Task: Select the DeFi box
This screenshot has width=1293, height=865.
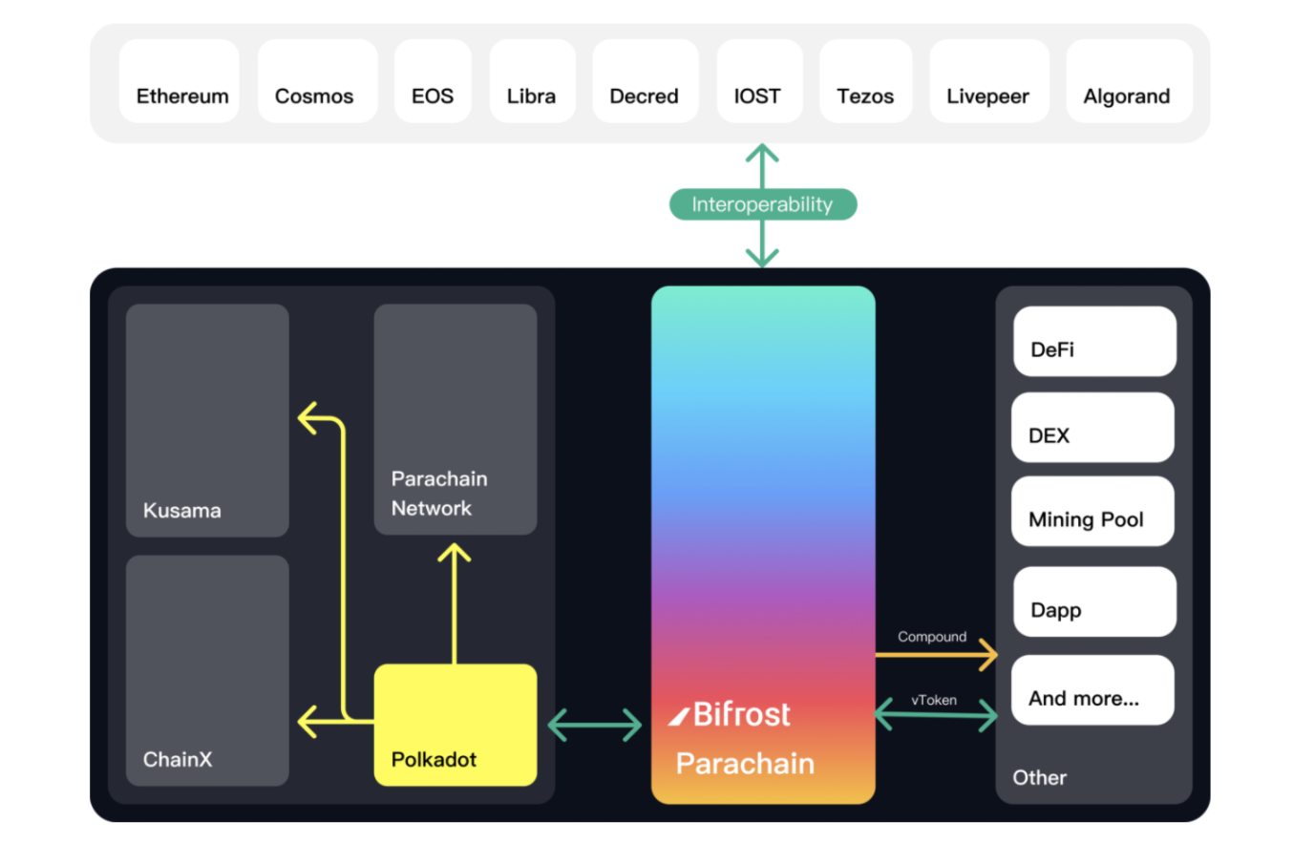Action: (x=1094, y=341)
